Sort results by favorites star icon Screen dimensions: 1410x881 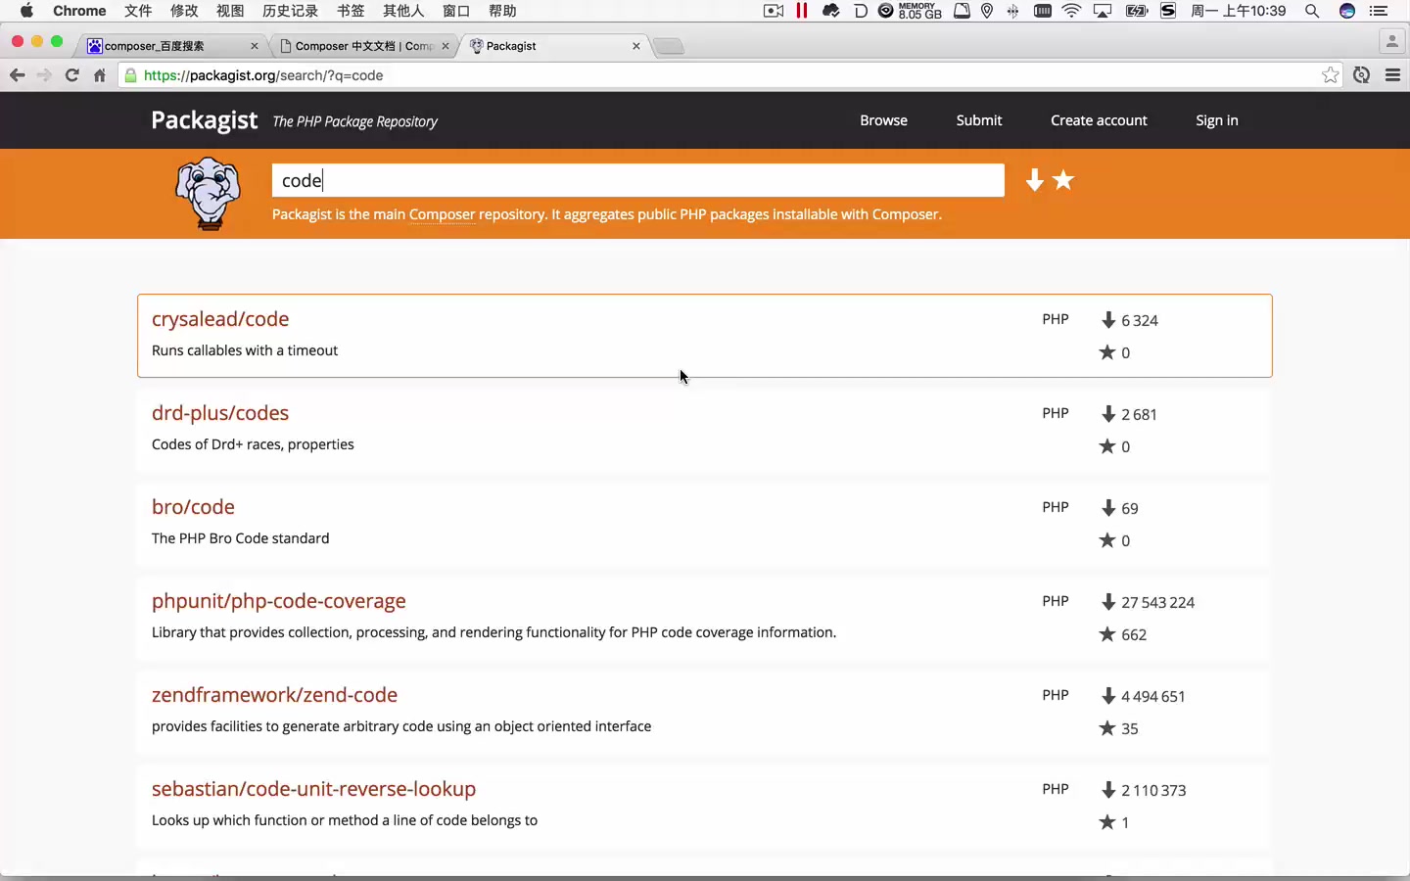pos(1063,180)
